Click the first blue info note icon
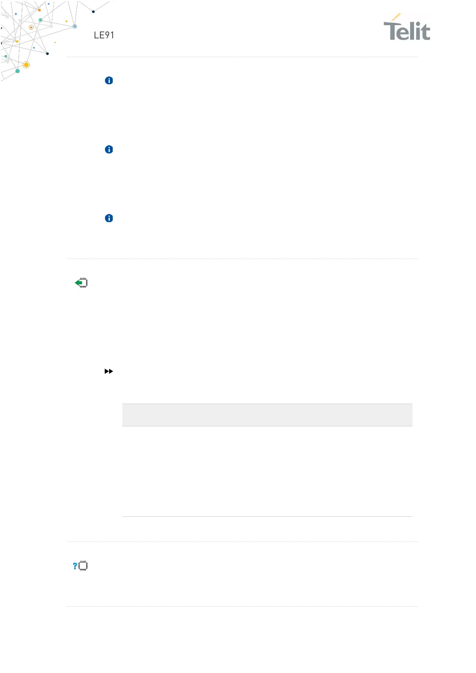The width and height of the screenshot is (476, 673). point(109,80)
